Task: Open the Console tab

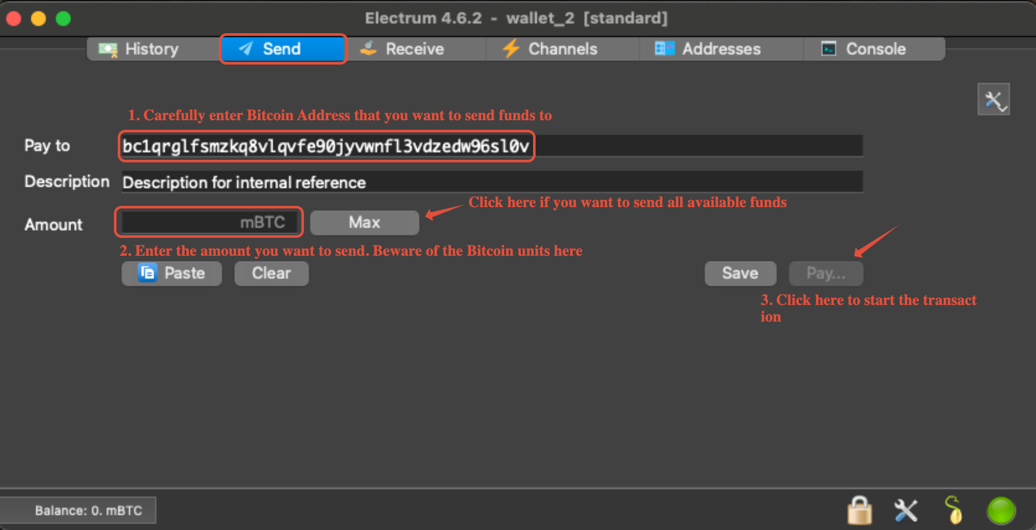Action: click(x=874, y=49)
